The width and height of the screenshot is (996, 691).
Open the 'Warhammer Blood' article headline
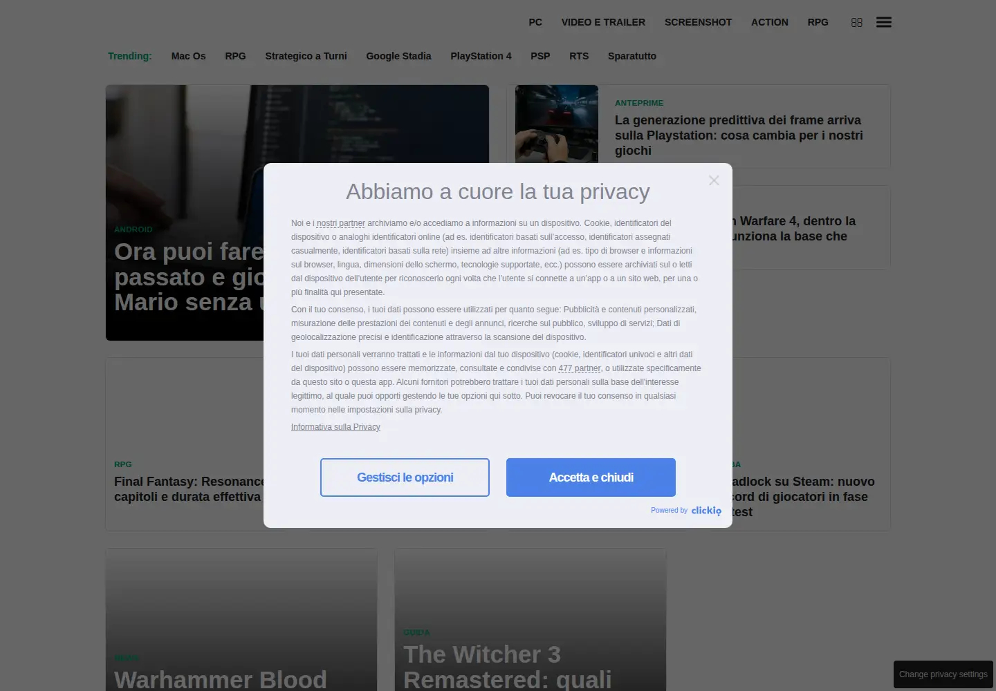(x=221, y=679)
